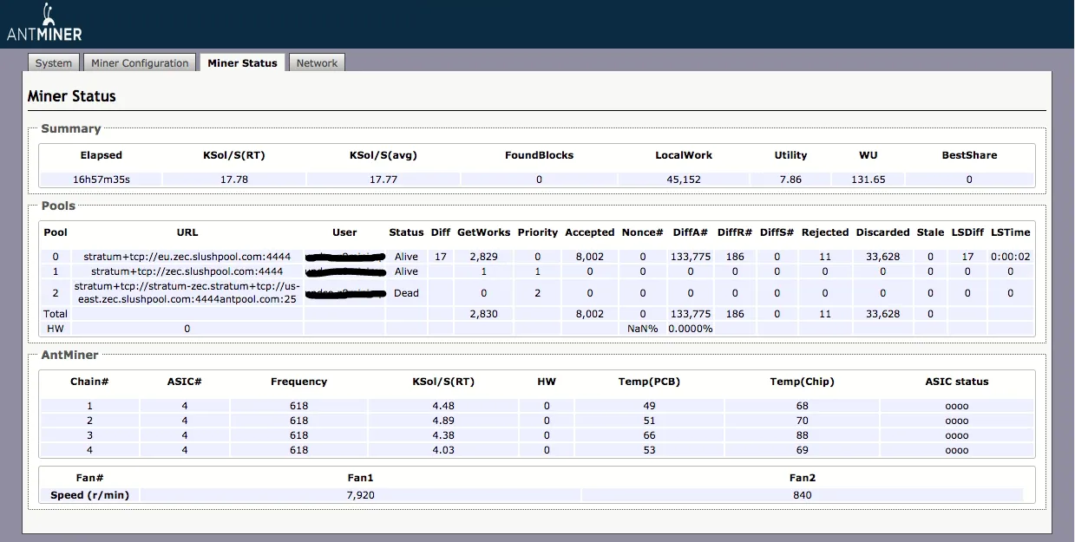The height and width of the screenshot is (542, 1075).
Task: Select the us-east.zec.slushpool.com pool URL
Action: tap(187, 293)
